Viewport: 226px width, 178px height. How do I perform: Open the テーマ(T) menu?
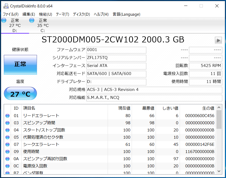62,14
